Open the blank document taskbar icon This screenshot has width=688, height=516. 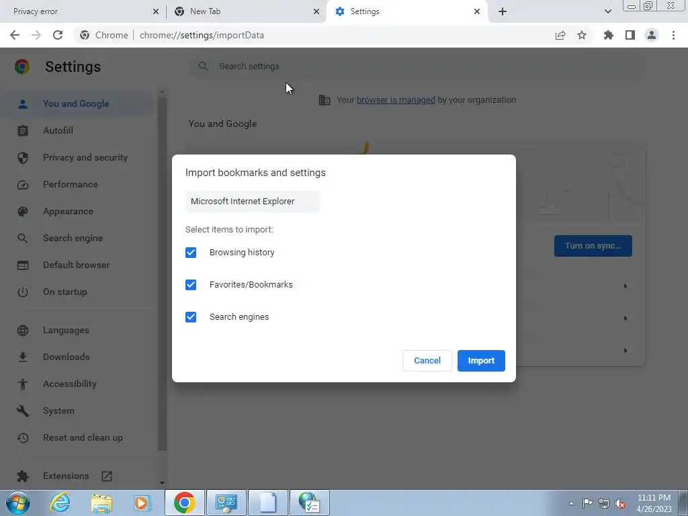click(x=268, y=503)
